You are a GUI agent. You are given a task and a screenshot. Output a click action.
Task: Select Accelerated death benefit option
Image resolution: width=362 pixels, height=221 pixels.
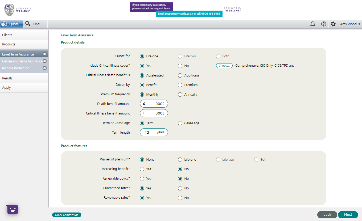click(x=142, y=75)
